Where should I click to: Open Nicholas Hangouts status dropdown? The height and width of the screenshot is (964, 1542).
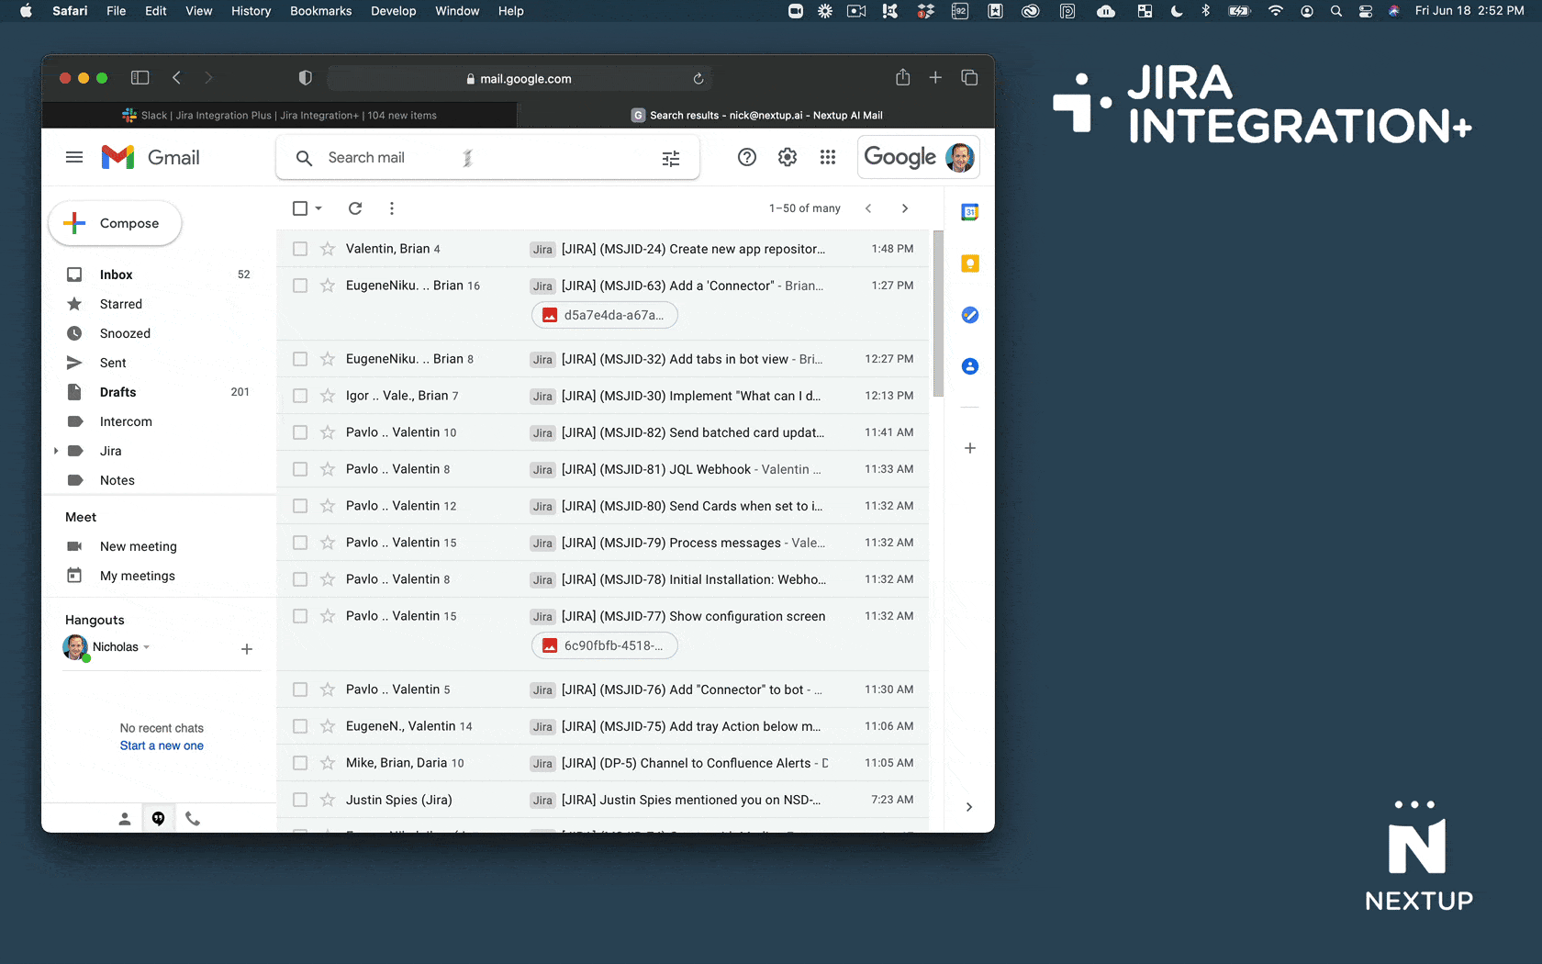147,647
